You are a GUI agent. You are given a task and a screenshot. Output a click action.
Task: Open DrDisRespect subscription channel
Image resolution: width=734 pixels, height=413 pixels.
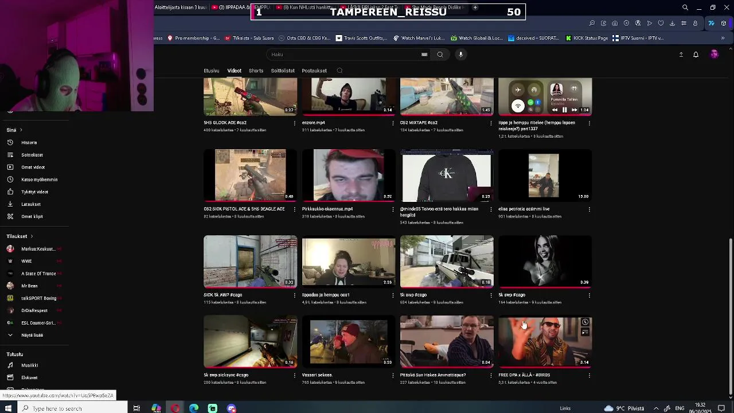tap(34, 310)
